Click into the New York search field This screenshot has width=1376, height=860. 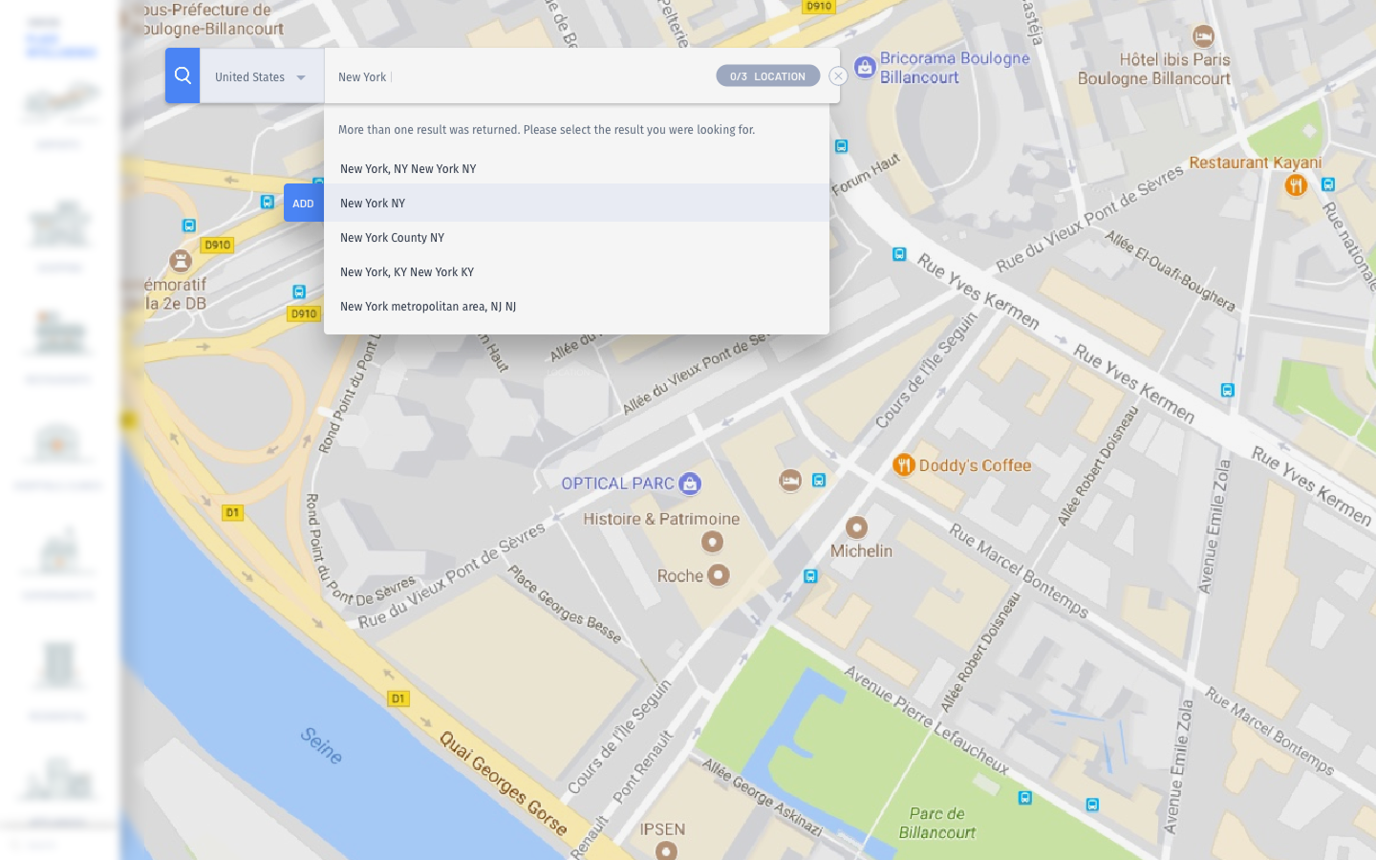pos(521,76)
